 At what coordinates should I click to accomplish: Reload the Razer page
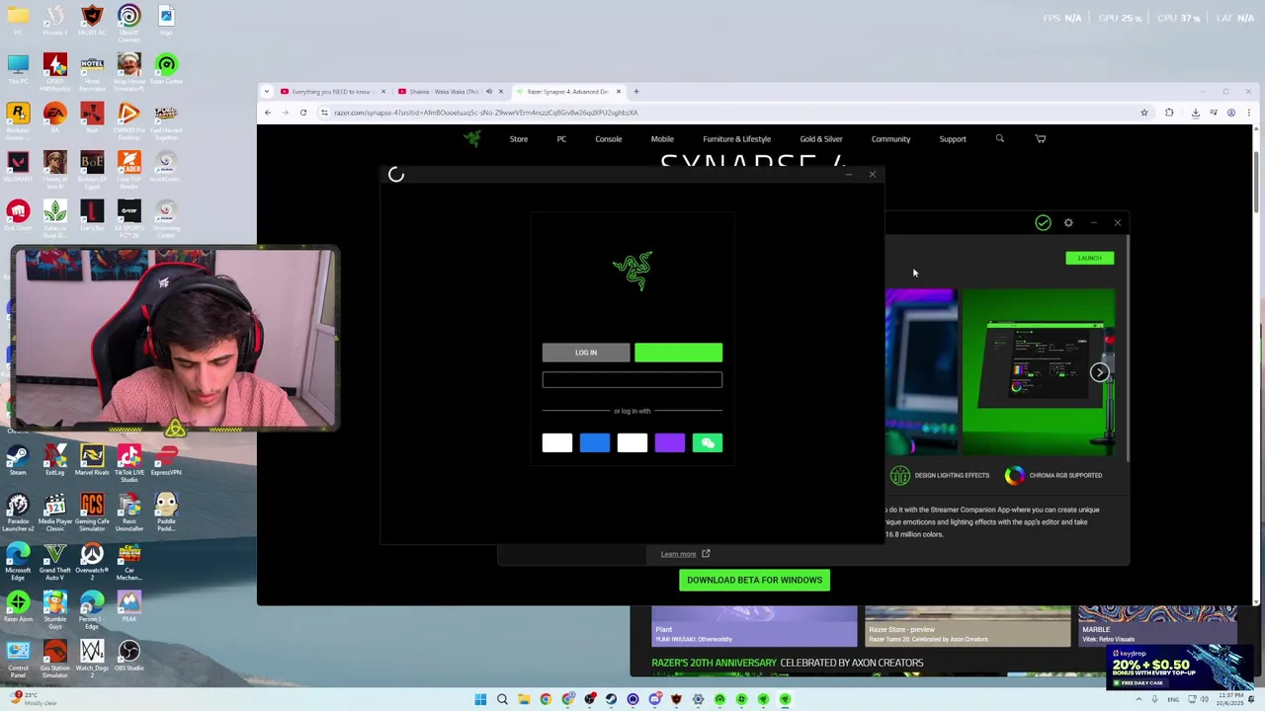[x=303, y=113]
